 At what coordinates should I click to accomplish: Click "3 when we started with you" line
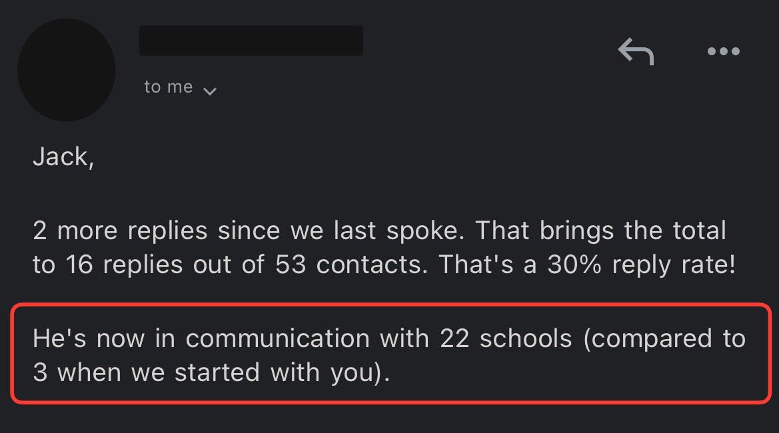211,372
